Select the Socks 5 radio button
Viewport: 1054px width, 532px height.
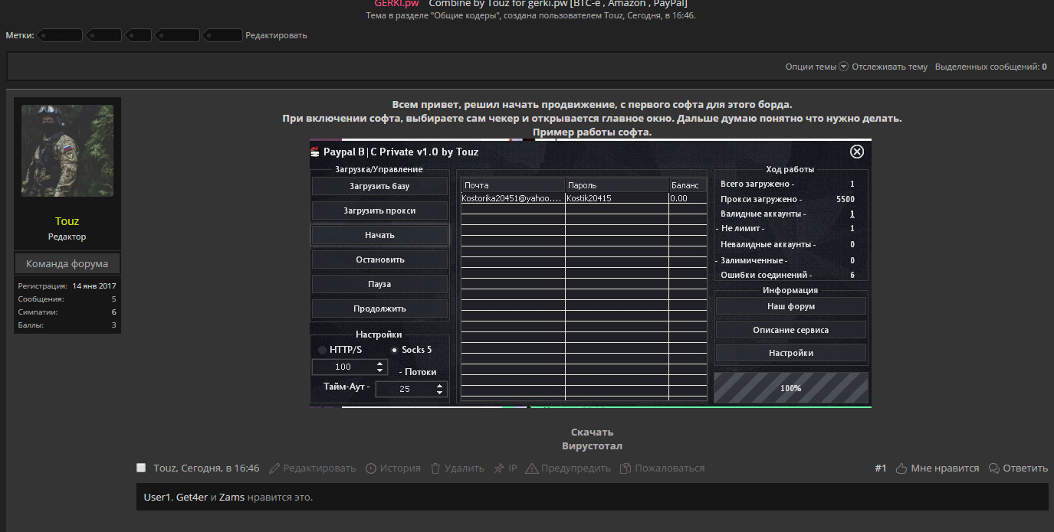click(395, 350)
